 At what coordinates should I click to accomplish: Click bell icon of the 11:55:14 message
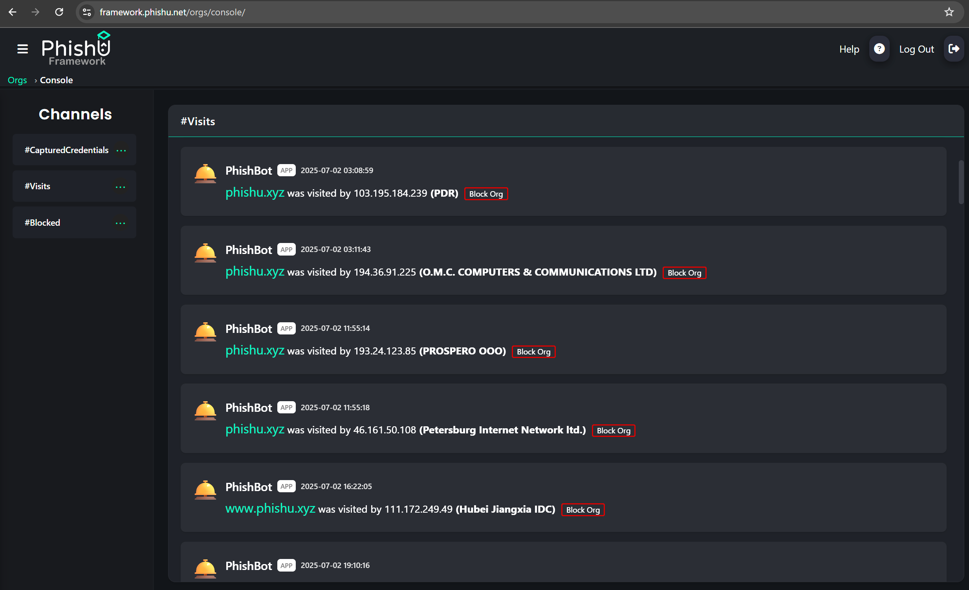click(x=205, y=332)
